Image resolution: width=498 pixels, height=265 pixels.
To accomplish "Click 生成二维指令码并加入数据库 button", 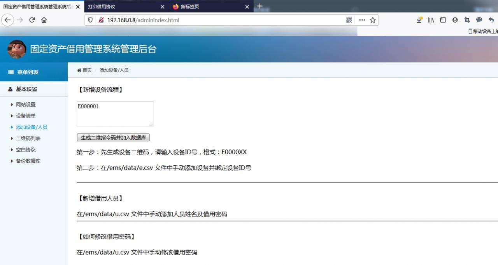I will point(113,138).
